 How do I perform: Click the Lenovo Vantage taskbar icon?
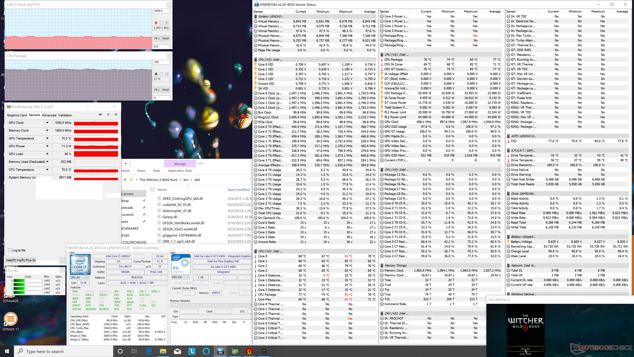coord(192,351)
